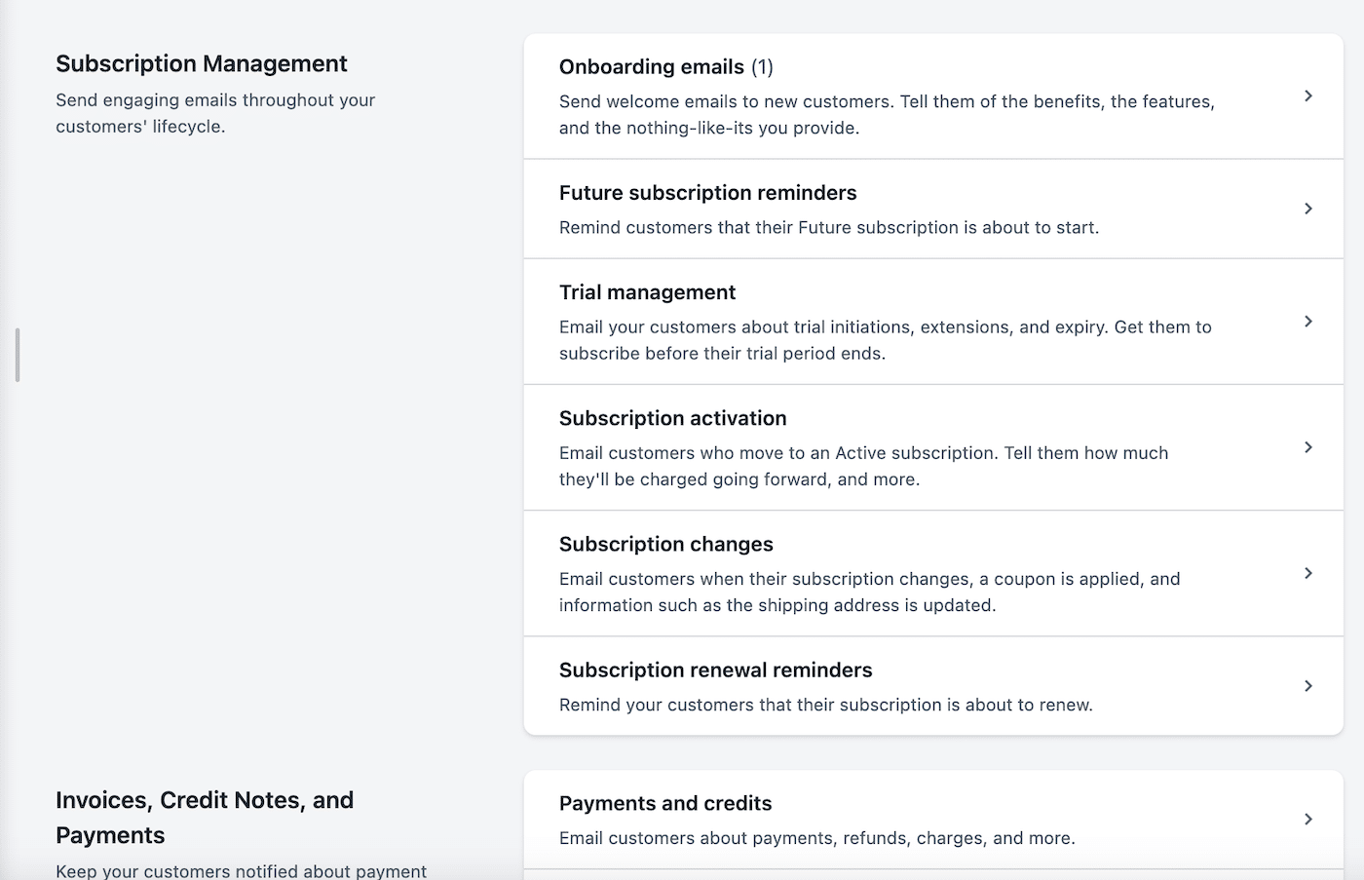
Task: Open the Onboarding emails settings
Action: click(x=651, y=66)
